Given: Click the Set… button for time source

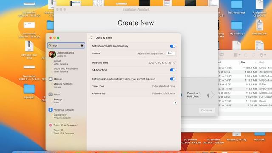Looking at the screenshot, I should (170, 54).
